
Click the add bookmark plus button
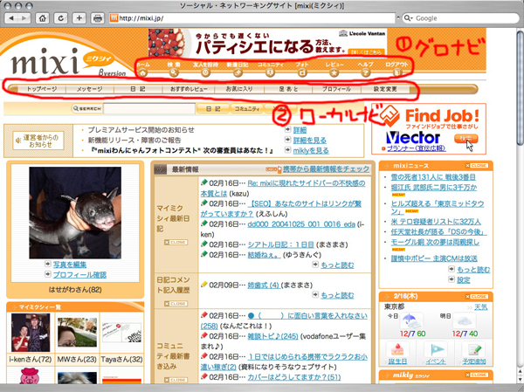point(79,18)
